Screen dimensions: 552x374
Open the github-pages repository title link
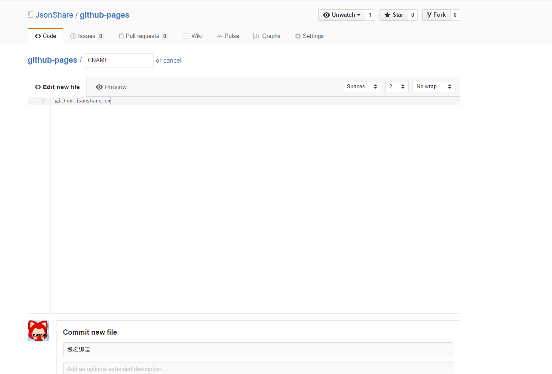click(x=105, y=15)
